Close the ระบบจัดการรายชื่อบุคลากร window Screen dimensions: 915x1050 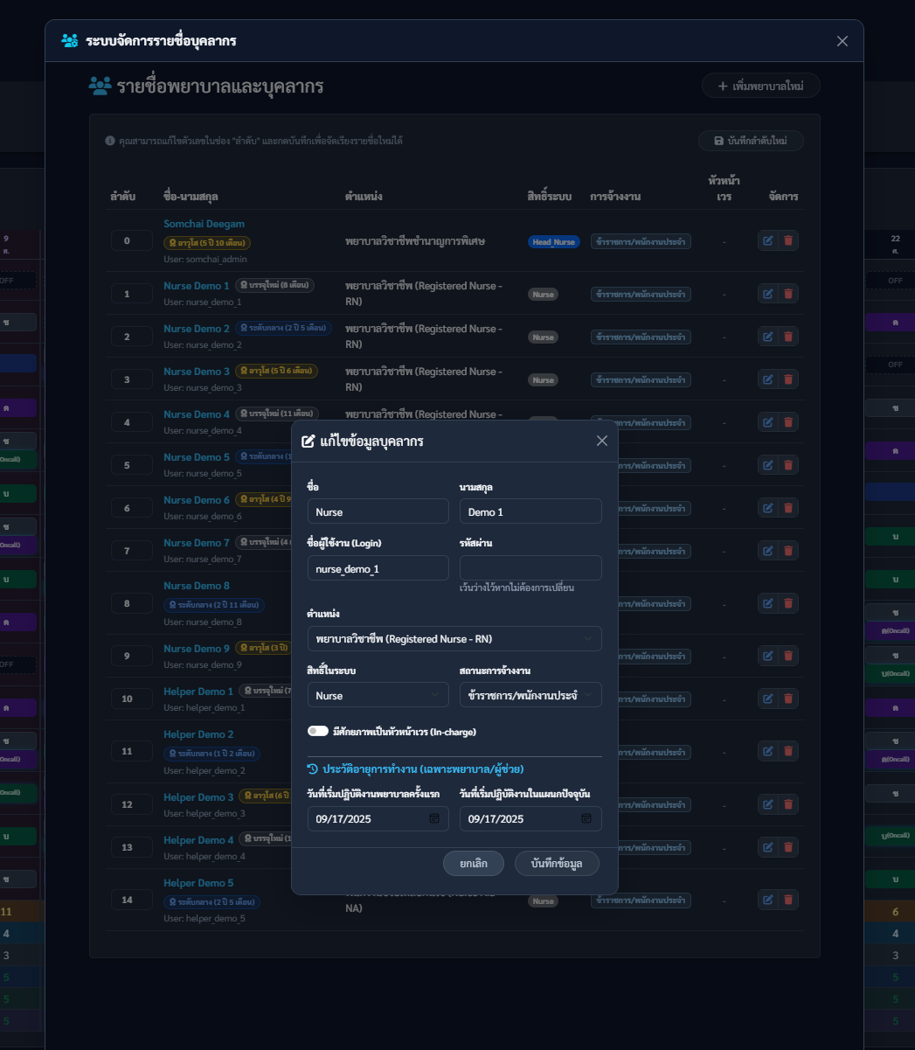(842, 41)
